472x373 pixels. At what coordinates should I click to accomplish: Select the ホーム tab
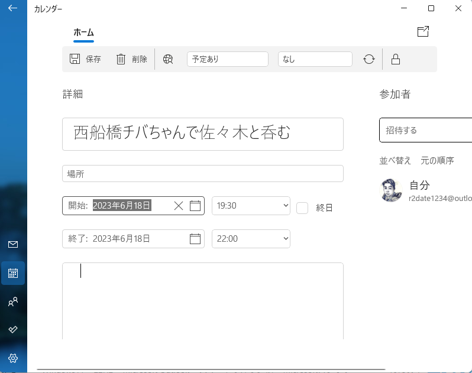[x=83, y=33]
